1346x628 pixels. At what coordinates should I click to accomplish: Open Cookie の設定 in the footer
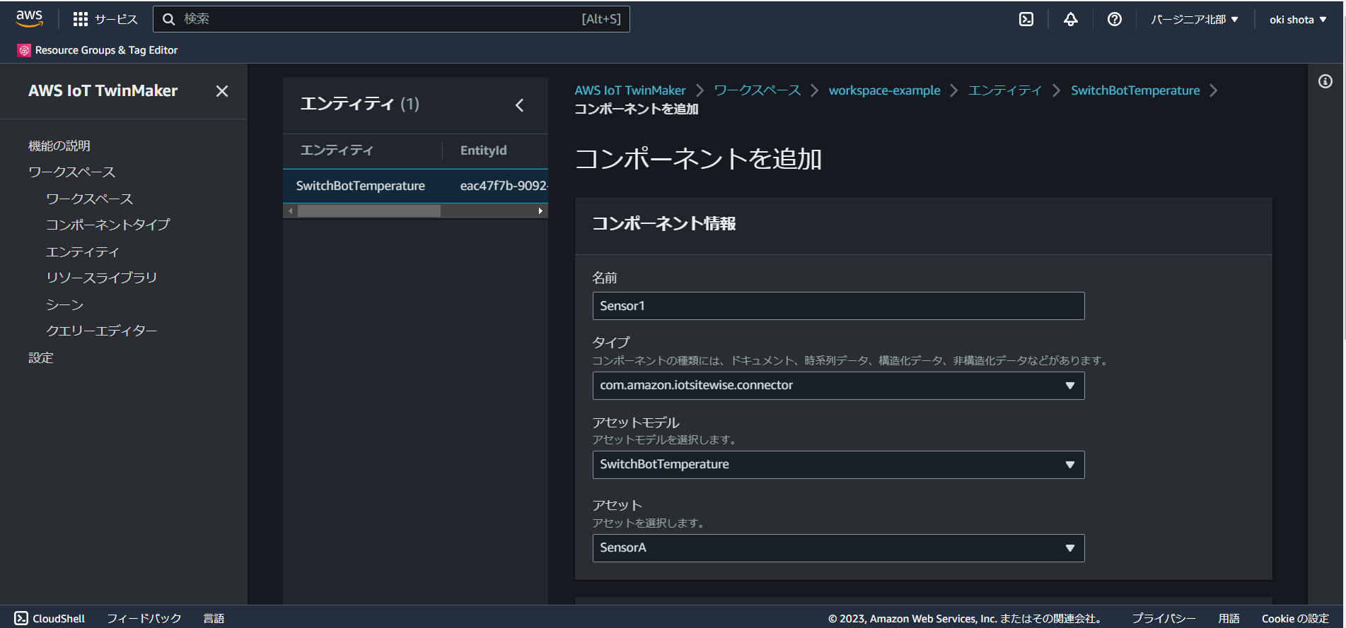click(x=1295, y=619)
